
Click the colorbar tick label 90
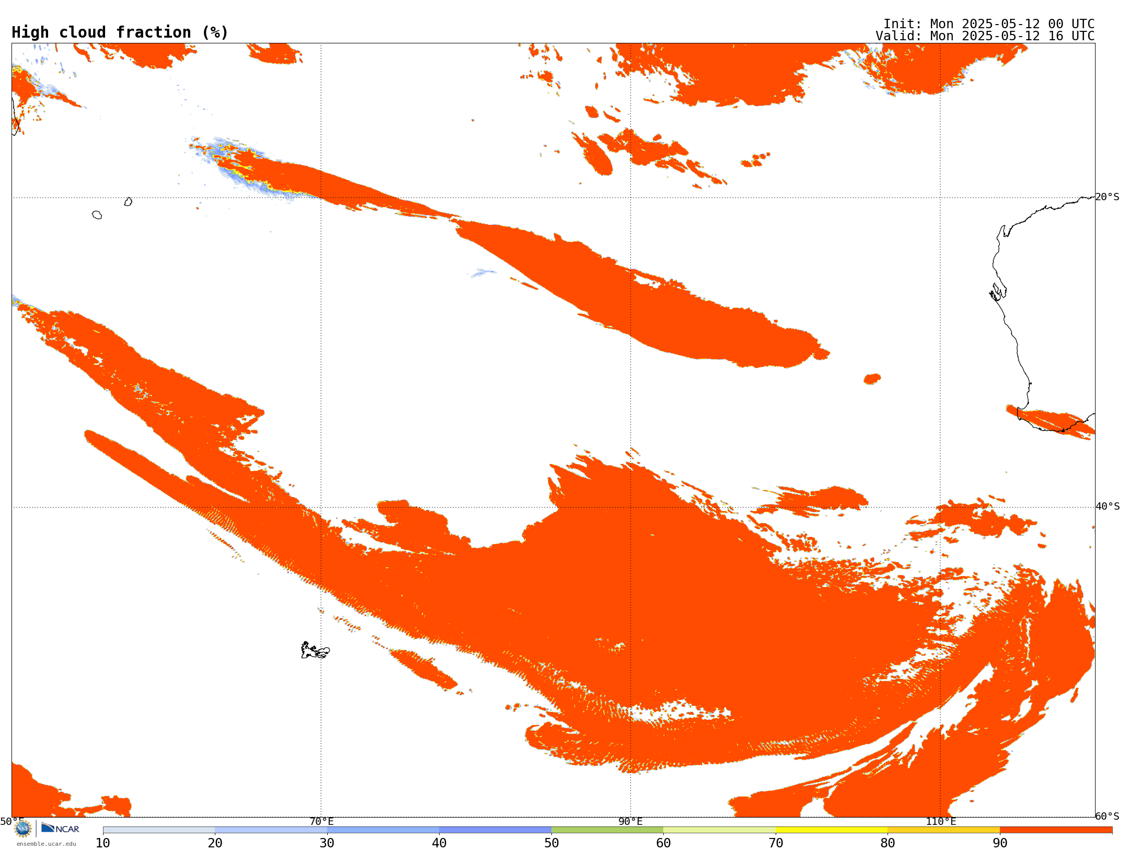1000,843
